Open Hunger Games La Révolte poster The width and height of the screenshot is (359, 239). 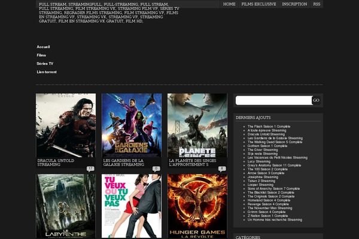197,206
